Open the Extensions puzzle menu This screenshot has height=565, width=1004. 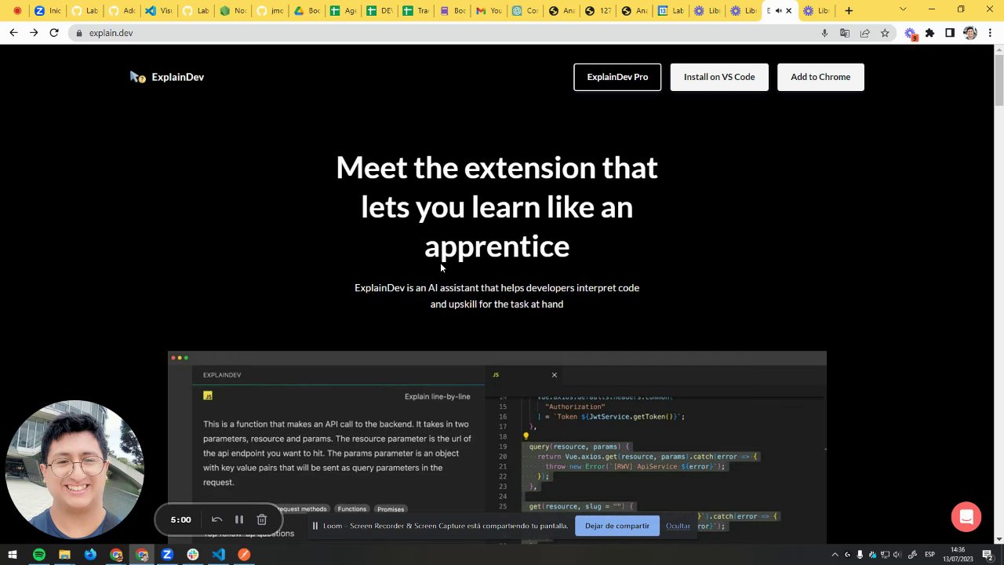click(930, 33)
